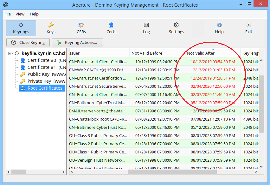This screenshot has height=185, width=270.
Task: Select the Root Certificates tree item
Action: (42, 88)
